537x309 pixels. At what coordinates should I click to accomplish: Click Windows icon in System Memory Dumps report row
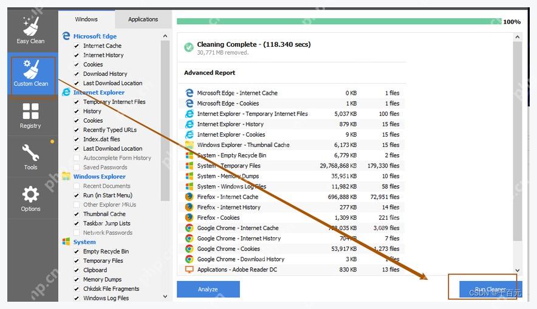pyautogui.click(x=189, y=176)
